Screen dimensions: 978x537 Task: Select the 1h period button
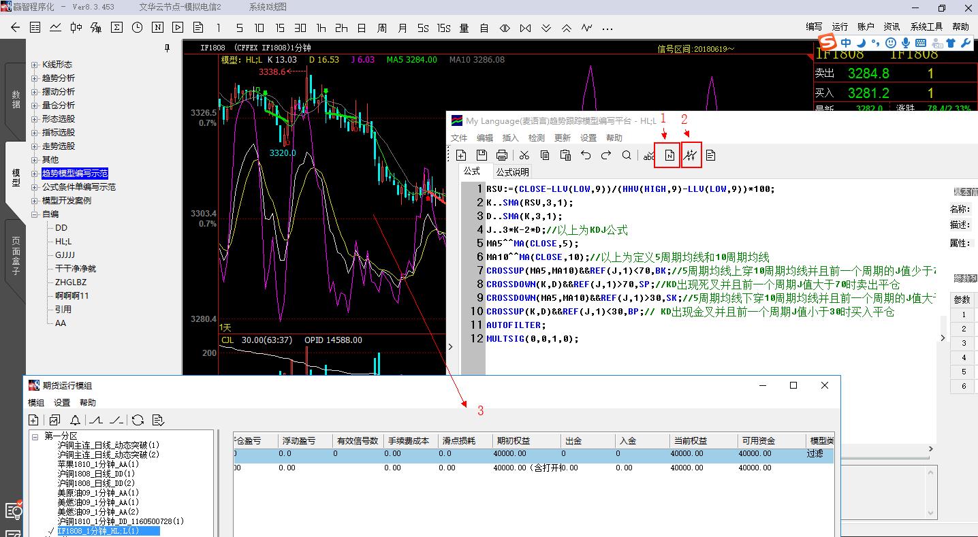(x=321, y=28)
